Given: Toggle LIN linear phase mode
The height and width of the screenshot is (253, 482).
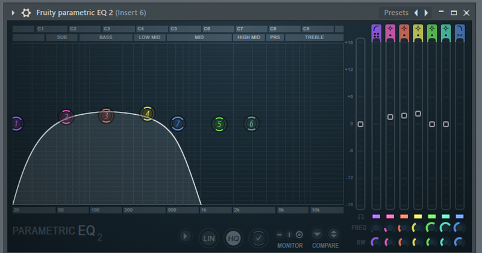Looking at the screenshot, I should [208, 239].
